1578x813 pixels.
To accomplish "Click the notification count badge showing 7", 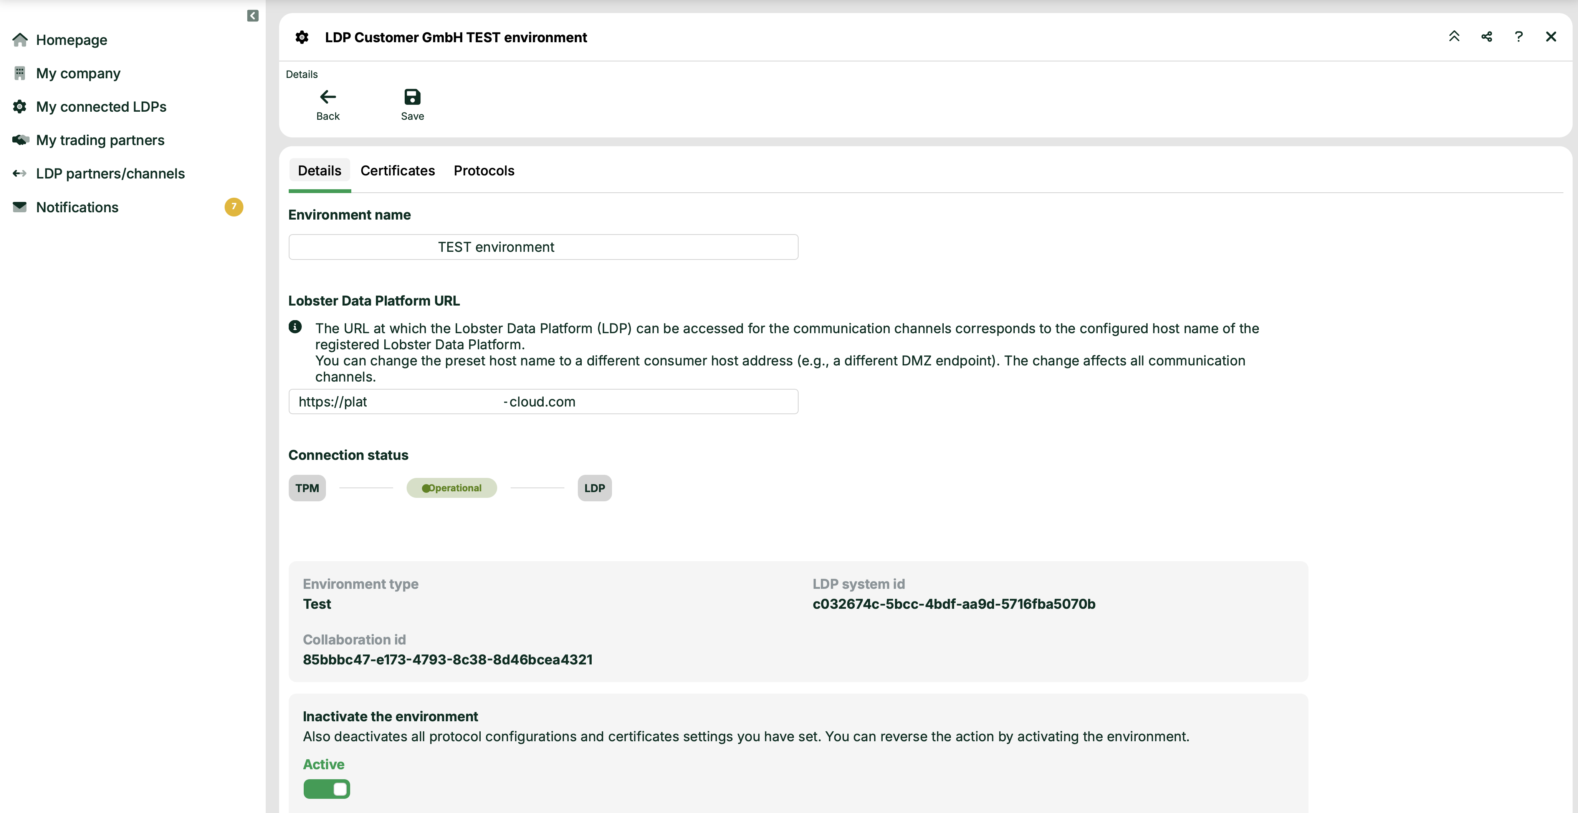I will tap(233, 207).
